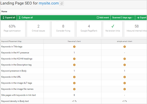Click the Keywords in the H2-H4 headings label
147x104 pixels.
[17, 59]
